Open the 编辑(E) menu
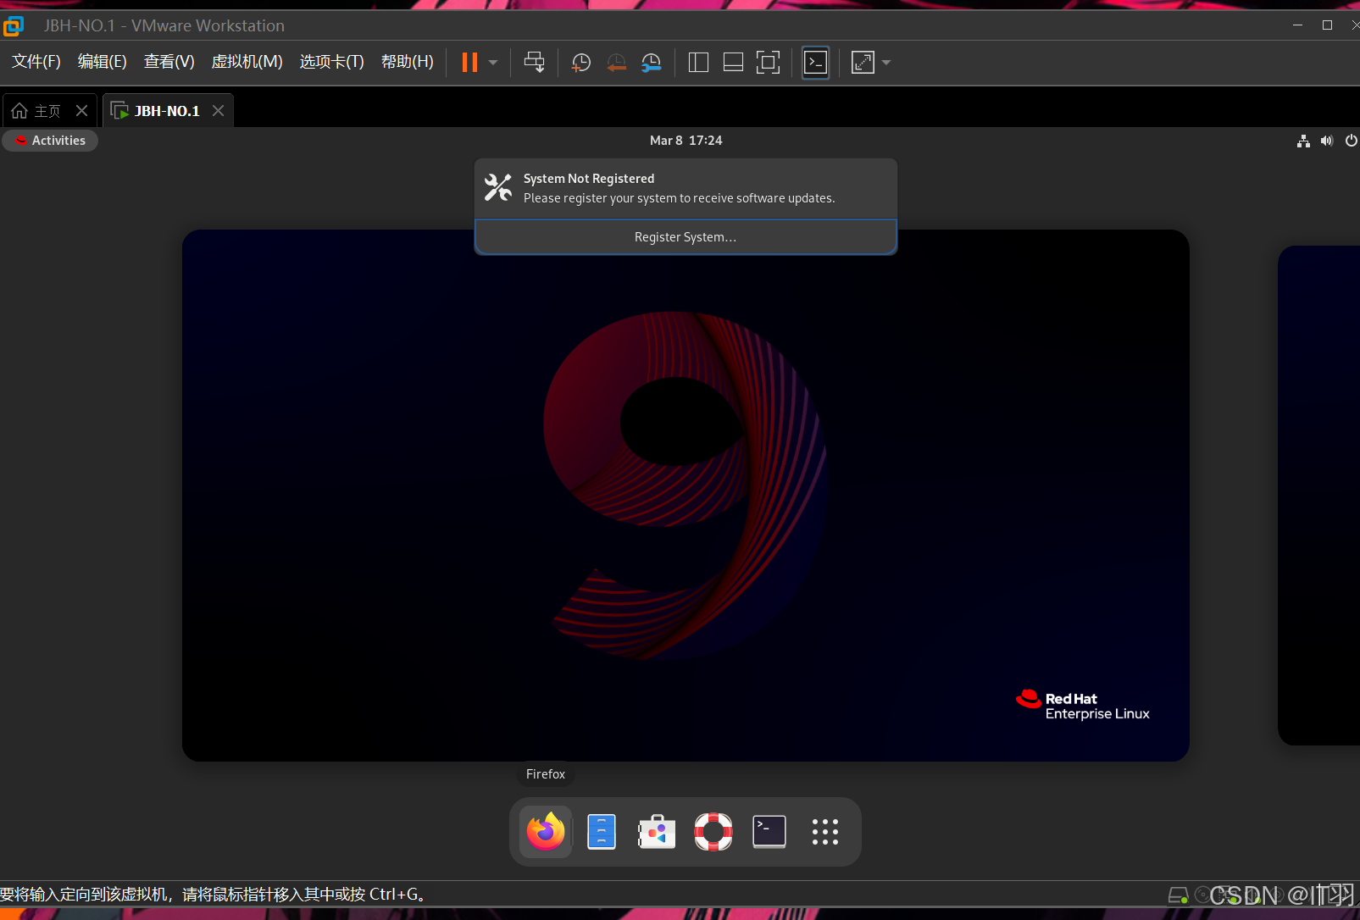1360x920 pixels. click(x=103, y=62)
